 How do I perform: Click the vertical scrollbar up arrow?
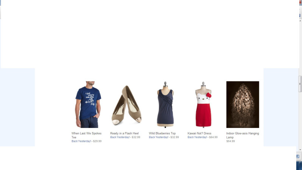300,20
